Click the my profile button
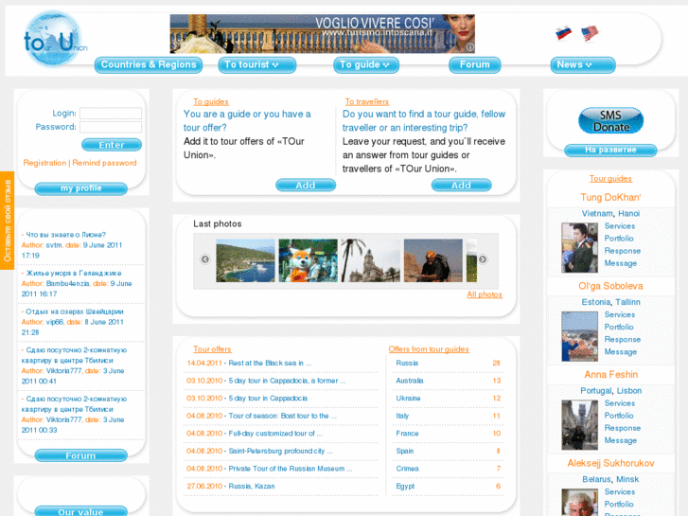This screenshot has height=516, width=688. click(x=81, y=188)
